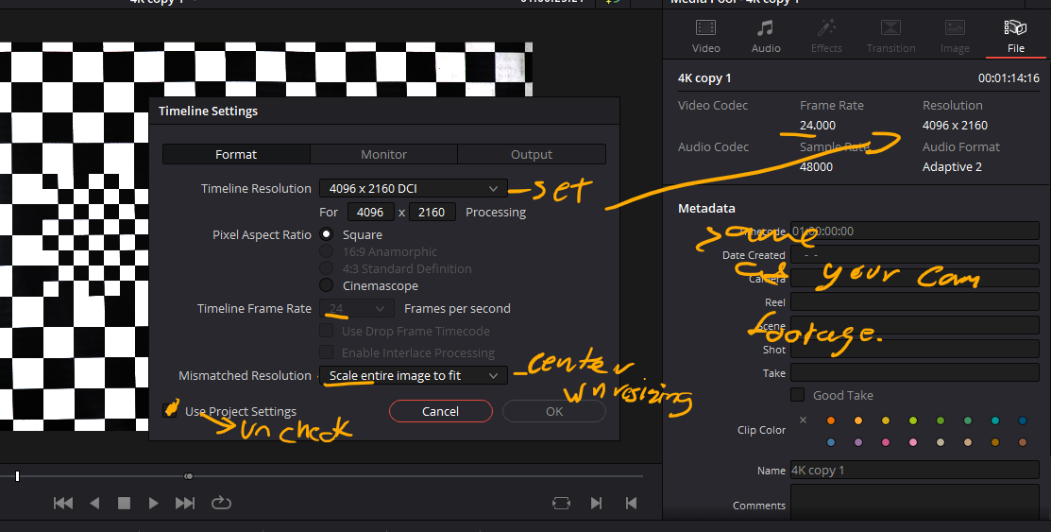The image size is (1051, 532).
Task: Open the Timeline Frame Rate dropdown
Action: point(357,308)
